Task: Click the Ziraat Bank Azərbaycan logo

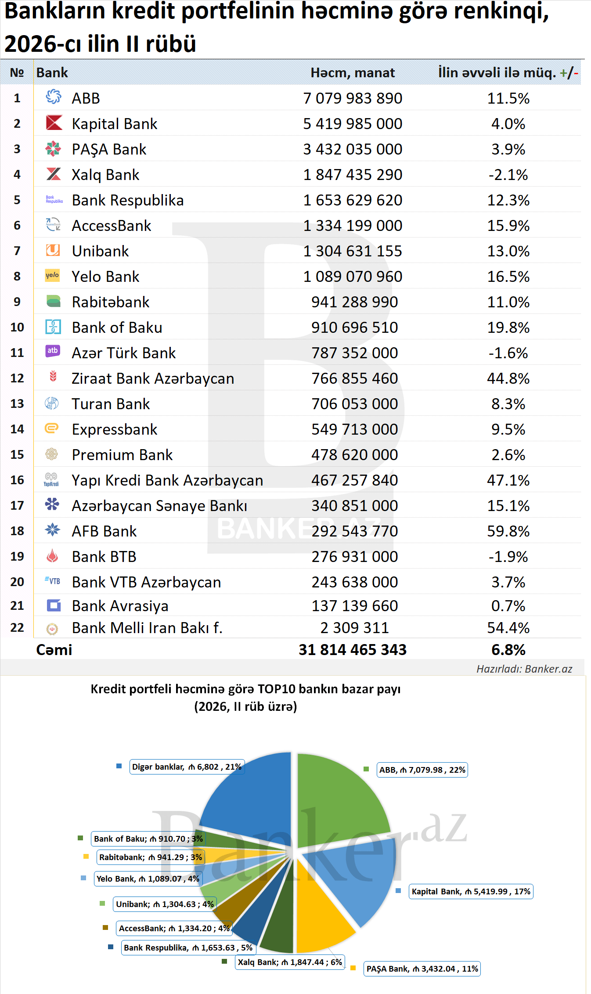Action: pyautogui.click(x=53, y=376)
